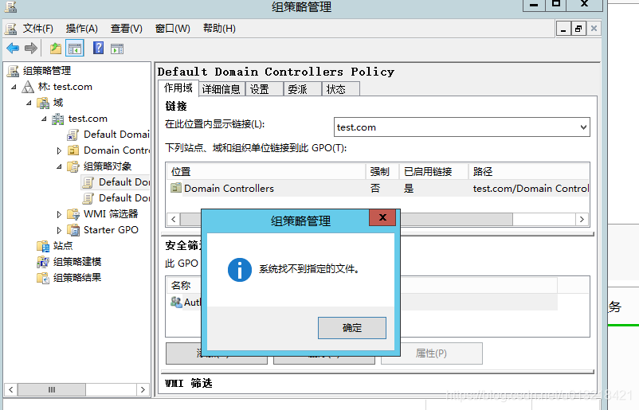Click the forest triangle icon next to test.com
This screenshot has width=639, height=410.
click(28, 87)
